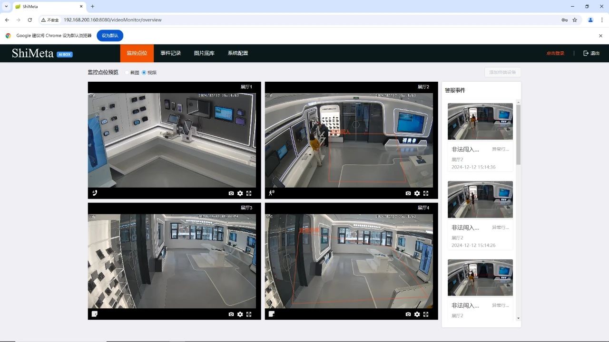This screenshot has height=342, width=609.
Task: Expand 展厅1 video to fullscreen
Action: click(x=249, y=193)
